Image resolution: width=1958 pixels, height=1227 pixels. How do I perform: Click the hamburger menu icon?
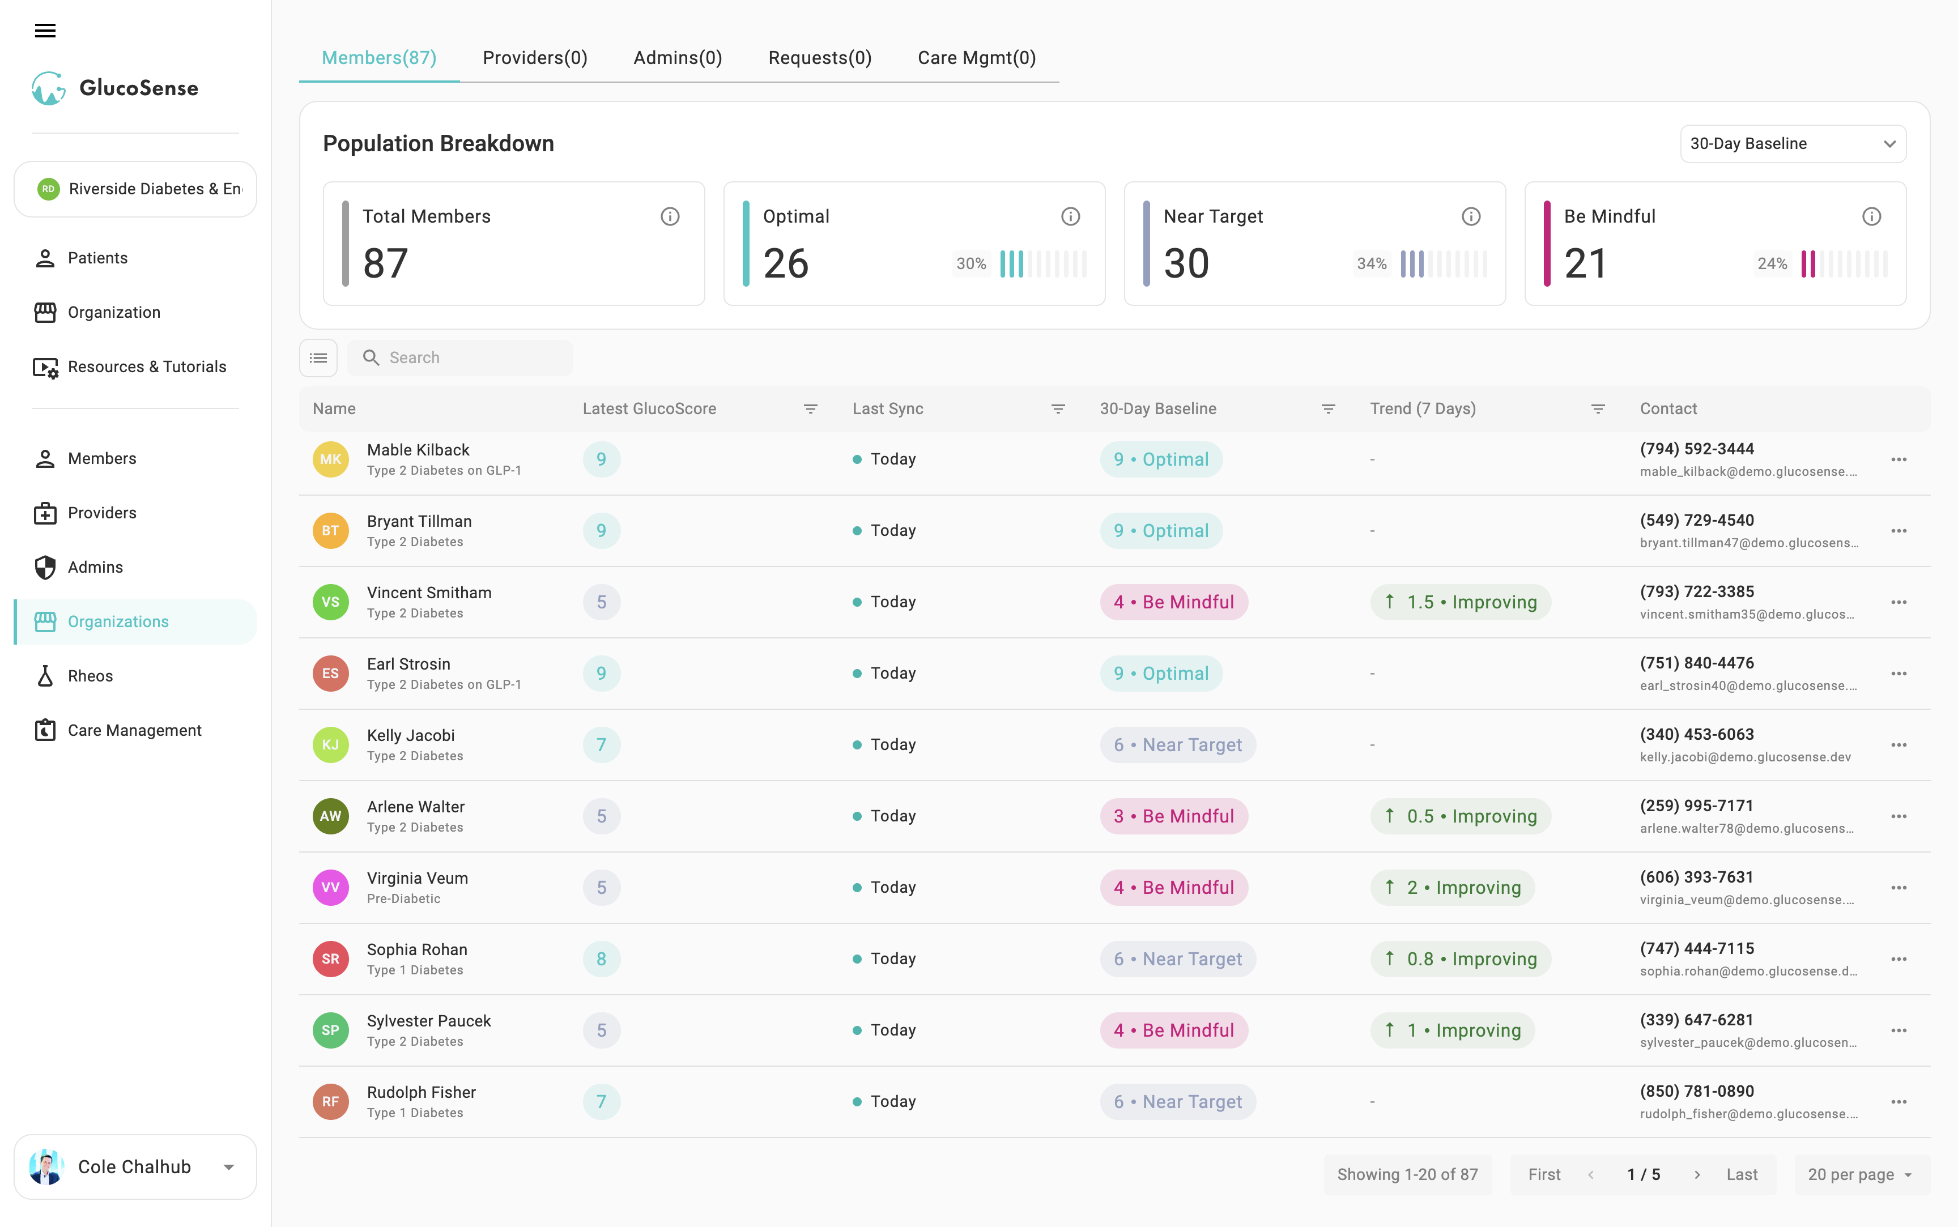[45, 31]
